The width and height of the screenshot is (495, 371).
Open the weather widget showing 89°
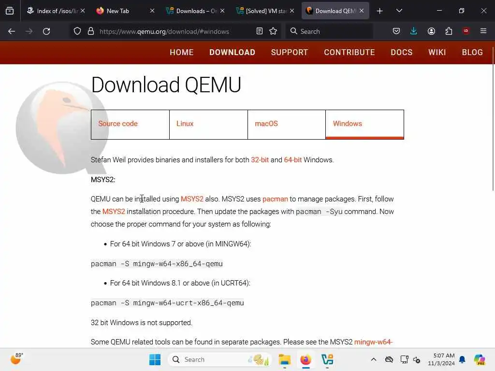point(16,359)
